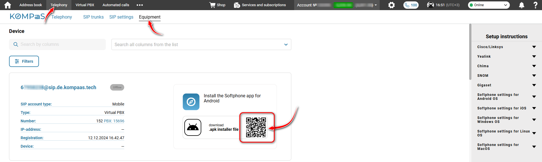Open the Virtual PBX menu
Screen dimensions: 542x162
pyautogui.click(x=85, y=5)
